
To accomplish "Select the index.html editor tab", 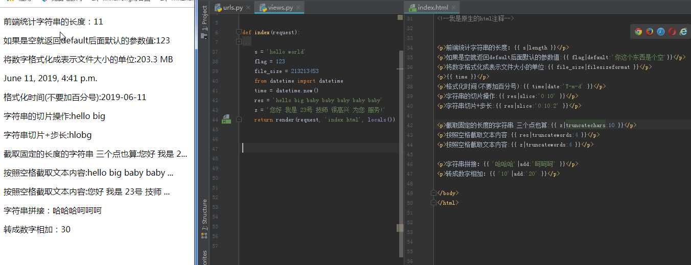I will coord(433,7).
